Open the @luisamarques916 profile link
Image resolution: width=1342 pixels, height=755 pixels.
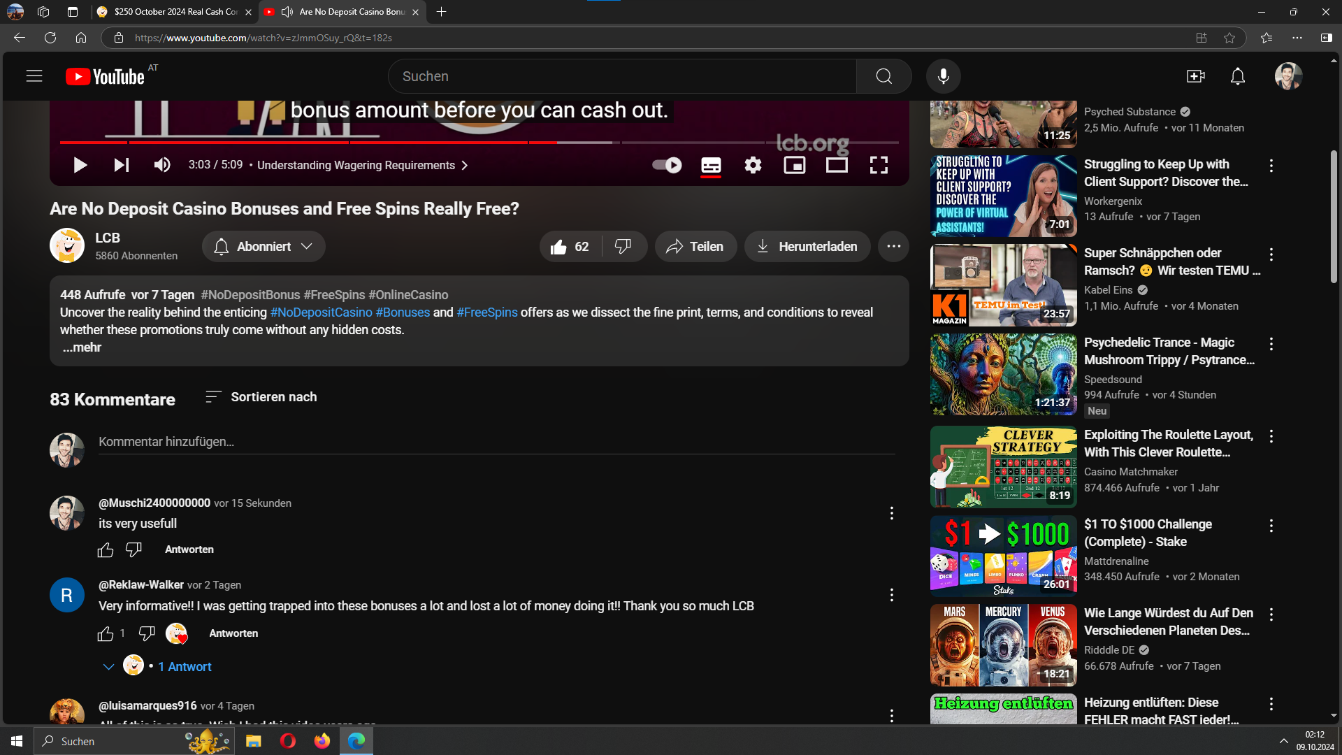(x=147, y=706)
